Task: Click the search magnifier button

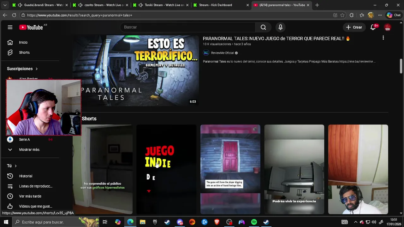Action: pos(263,27)
